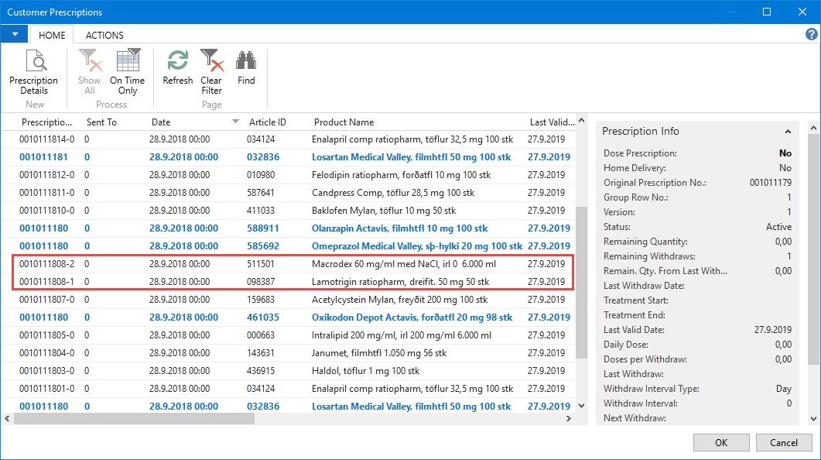This screenshot has height=460, width=821.
Task: Open Prescription Details from the ribbon
Action: (33, 72)
